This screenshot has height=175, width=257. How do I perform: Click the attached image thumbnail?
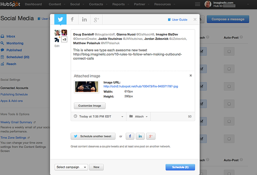click(87, 87)
